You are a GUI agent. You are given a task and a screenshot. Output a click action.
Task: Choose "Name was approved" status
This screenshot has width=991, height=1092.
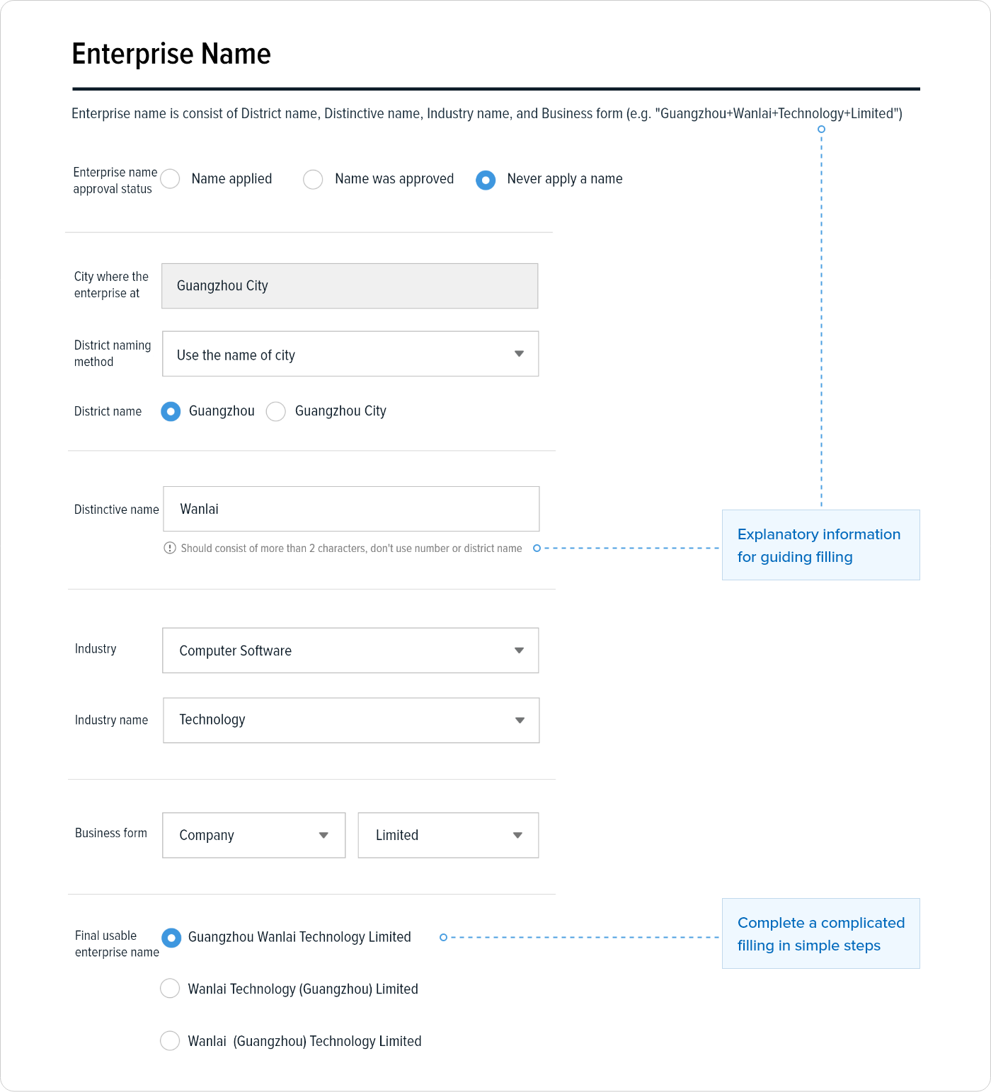(313, 180)
